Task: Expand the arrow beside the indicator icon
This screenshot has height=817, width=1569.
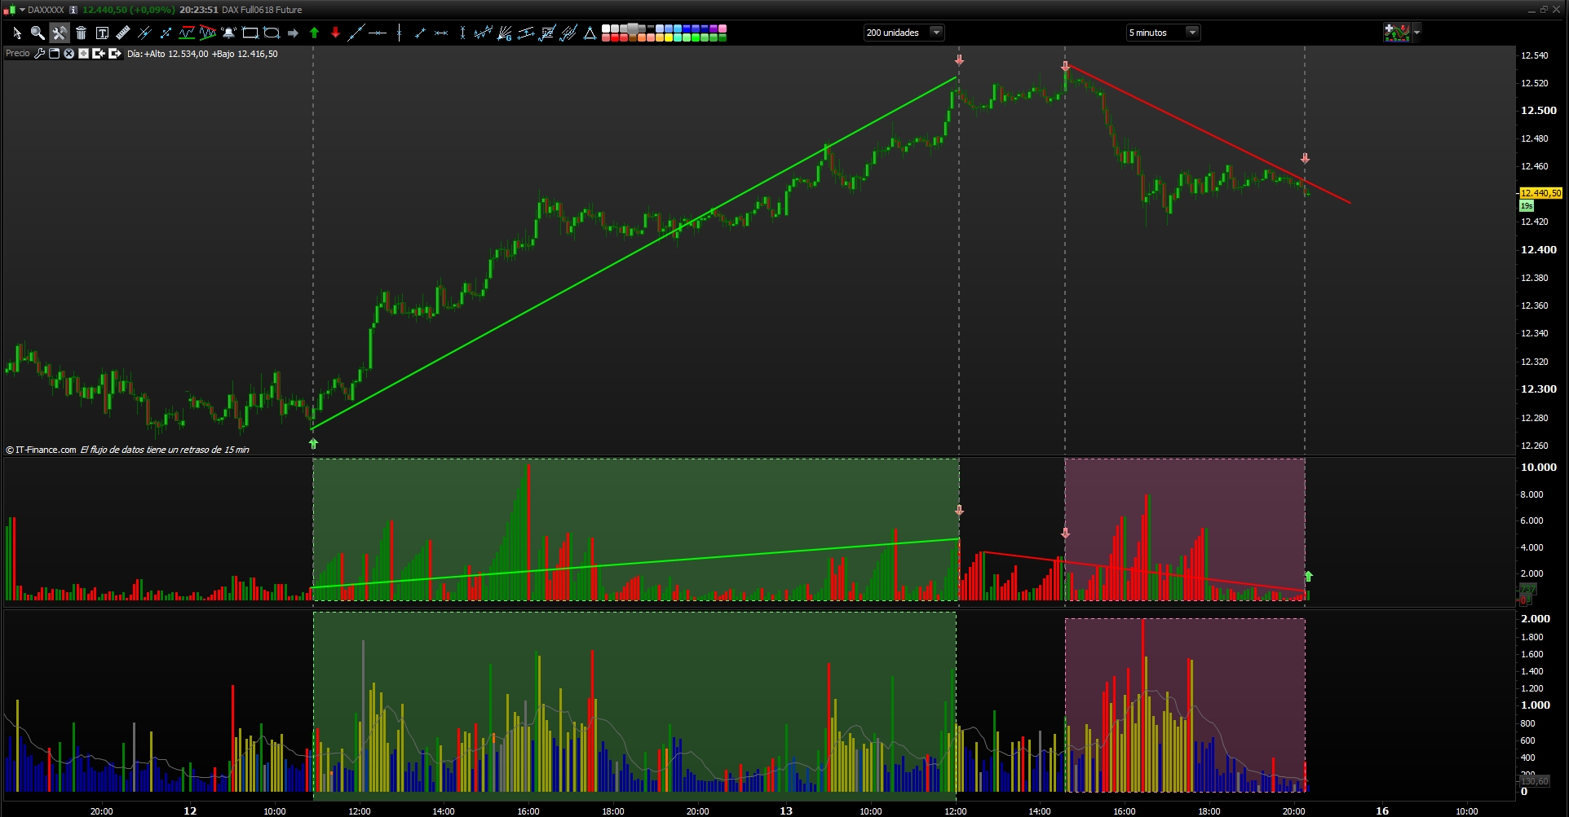Action: coord(1417,33)
